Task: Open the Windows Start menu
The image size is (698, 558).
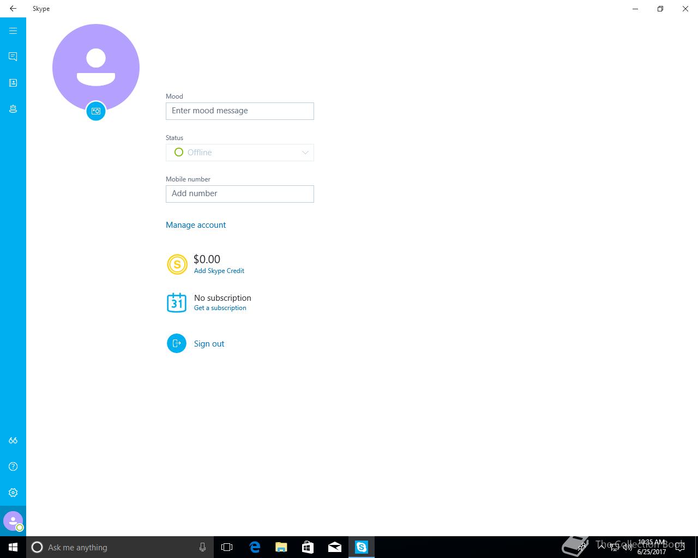Action: click(13, 547)
